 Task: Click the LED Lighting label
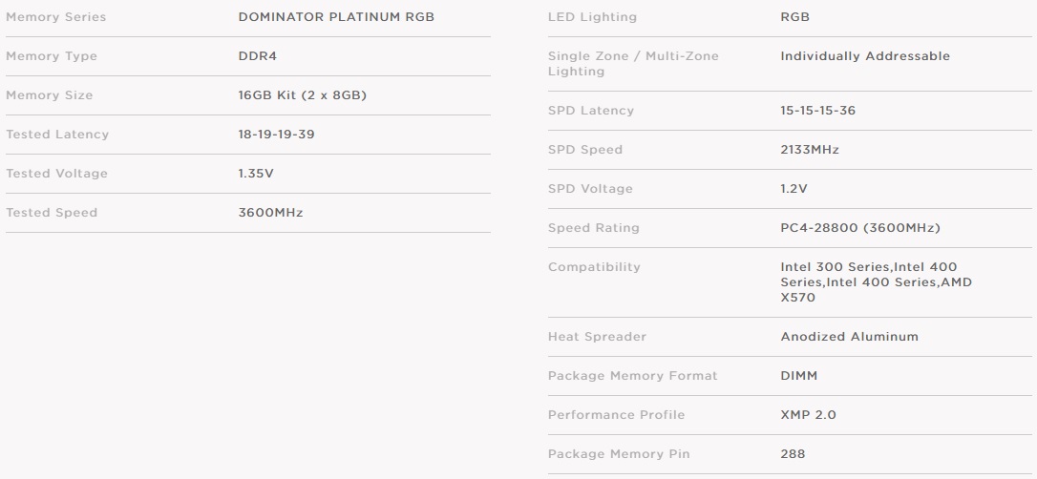(592, 17)
